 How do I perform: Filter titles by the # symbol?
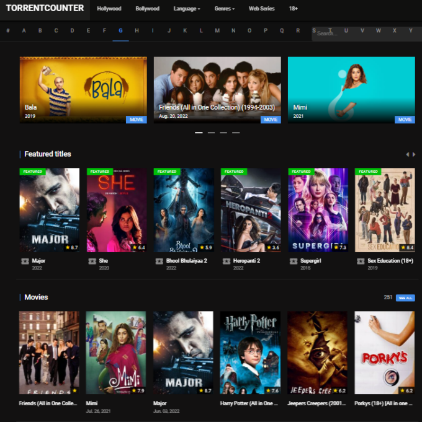pos(8,30)
